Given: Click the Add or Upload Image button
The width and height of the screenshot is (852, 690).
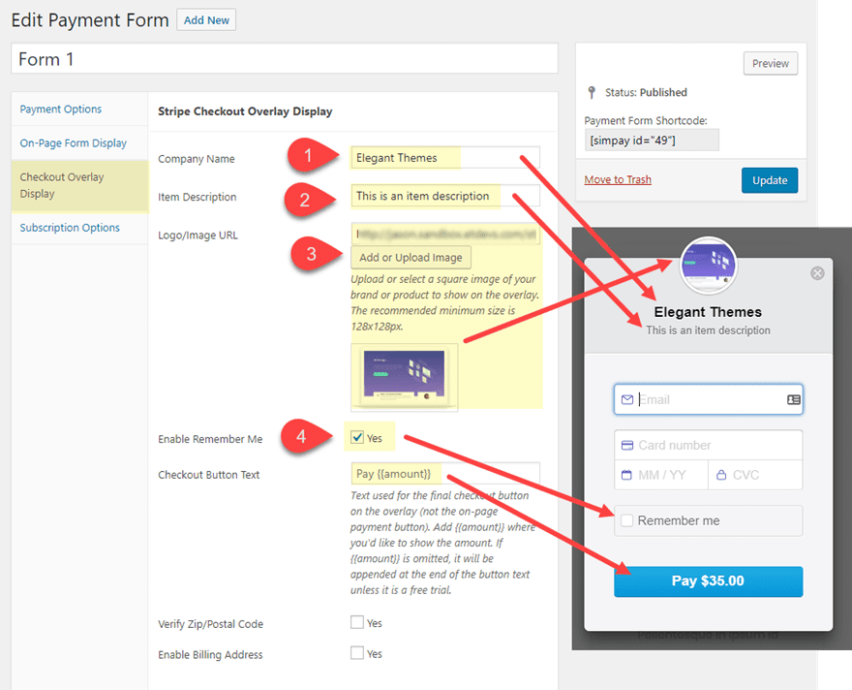Looking at the screenshot, I should [411, 257].
